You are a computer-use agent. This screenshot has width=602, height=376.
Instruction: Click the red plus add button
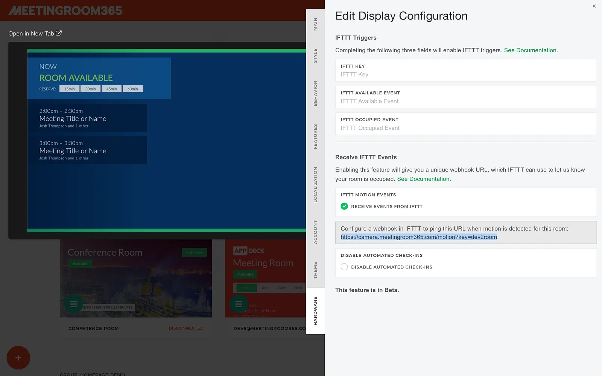pyautogui.click(x=18, y=358)
